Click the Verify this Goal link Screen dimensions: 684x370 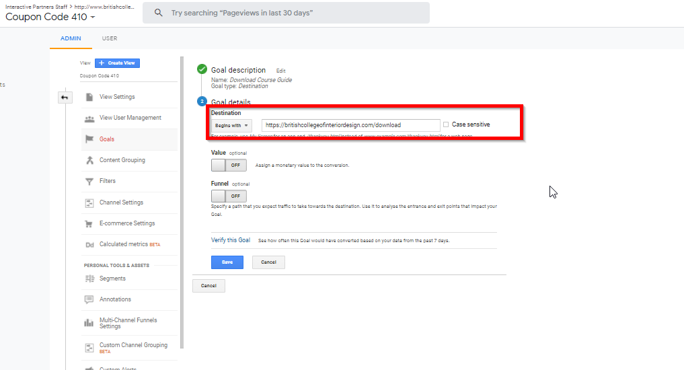[231, 240]
